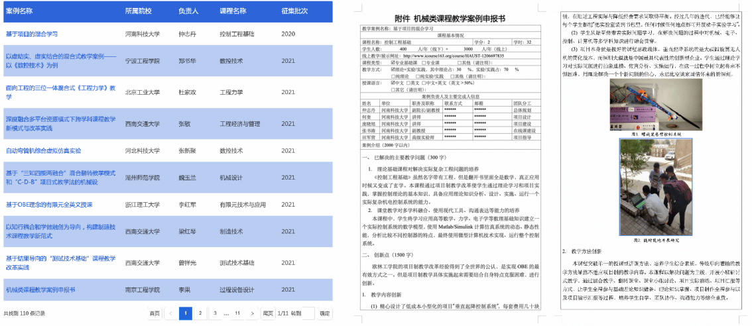
Task: Open case link 基于项目的混合学习
Action: pyautogui.click(x=31, y=33)
